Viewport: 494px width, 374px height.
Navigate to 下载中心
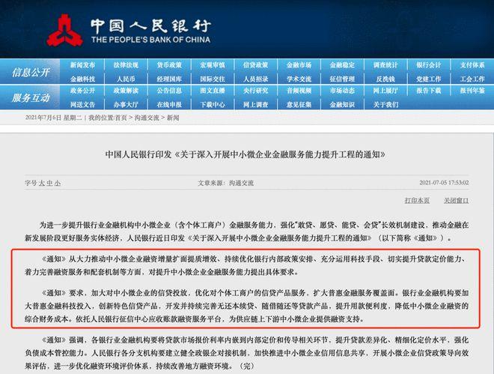click(213, 104)
